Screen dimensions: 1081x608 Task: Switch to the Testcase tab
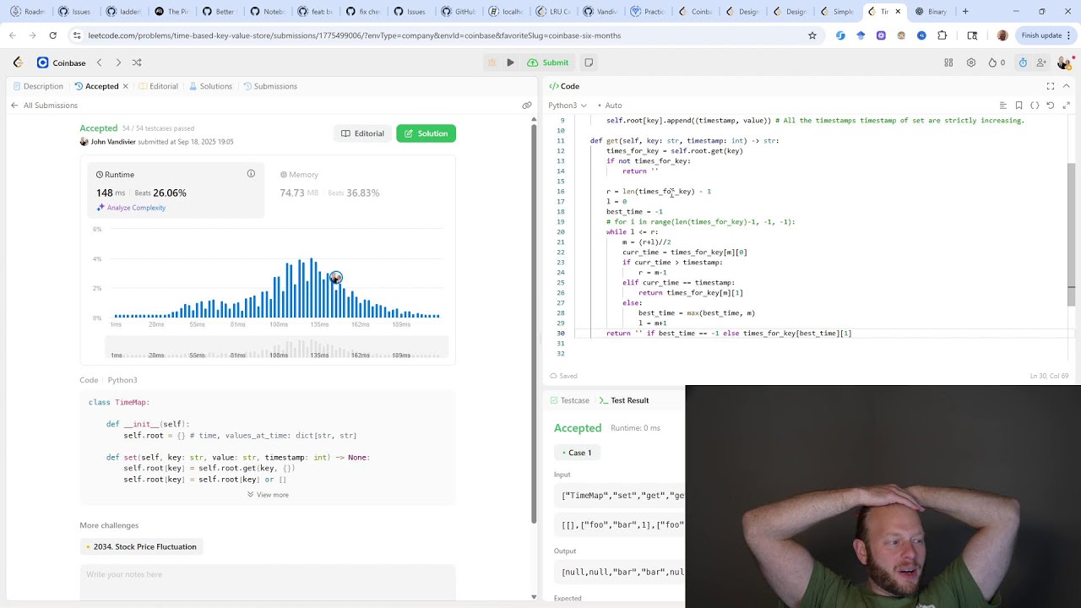(x=570, y=400)
